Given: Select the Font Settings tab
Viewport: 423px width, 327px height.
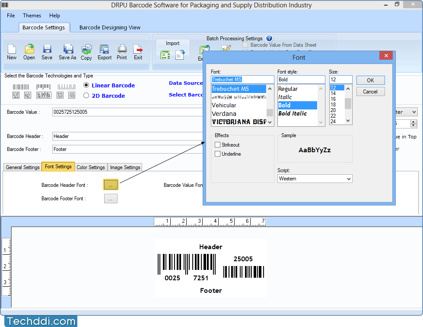Looking at the screenshot, I should pos(58,167).
